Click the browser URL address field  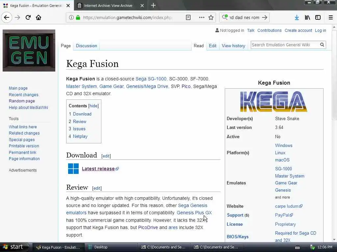point(127,17)
